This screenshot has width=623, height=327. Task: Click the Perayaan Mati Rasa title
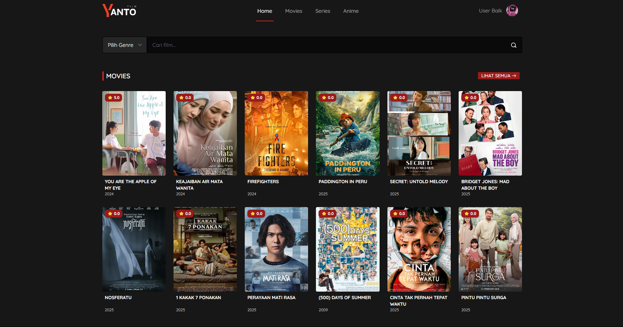(x=271, y=298)
